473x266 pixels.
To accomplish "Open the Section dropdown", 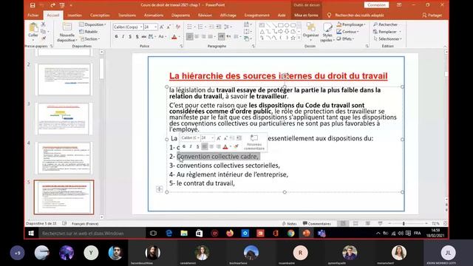I will tap(89, 39).
